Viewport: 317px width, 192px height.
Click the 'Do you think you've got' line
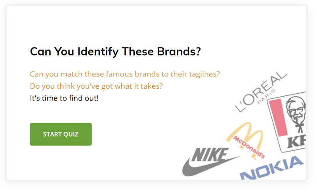tap(96, 86)
